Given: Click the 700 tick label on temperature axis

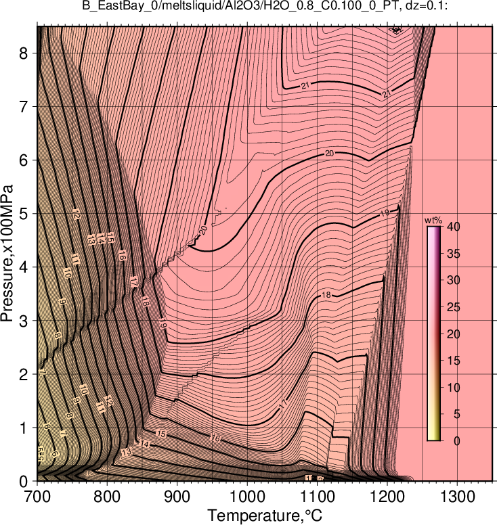Looking at the screenshot, I should [x=37, y=497].
